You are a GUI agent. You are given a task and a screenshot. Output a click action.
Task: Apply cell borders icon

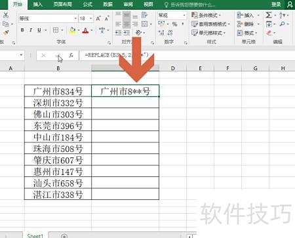[56, 30]
